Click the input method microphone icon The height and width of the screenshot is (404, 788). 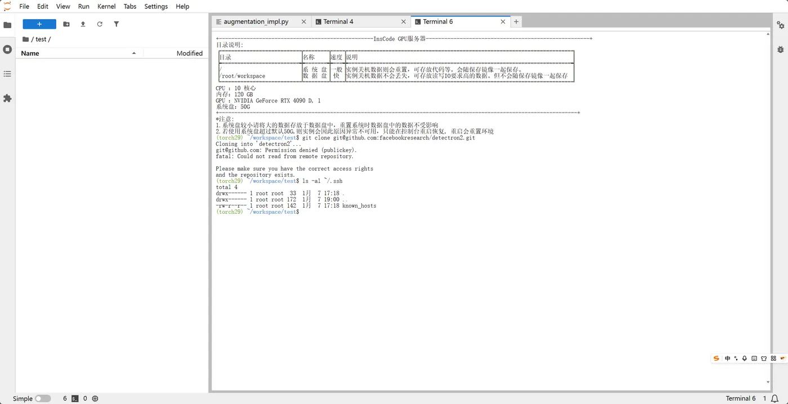click(745, 358)
